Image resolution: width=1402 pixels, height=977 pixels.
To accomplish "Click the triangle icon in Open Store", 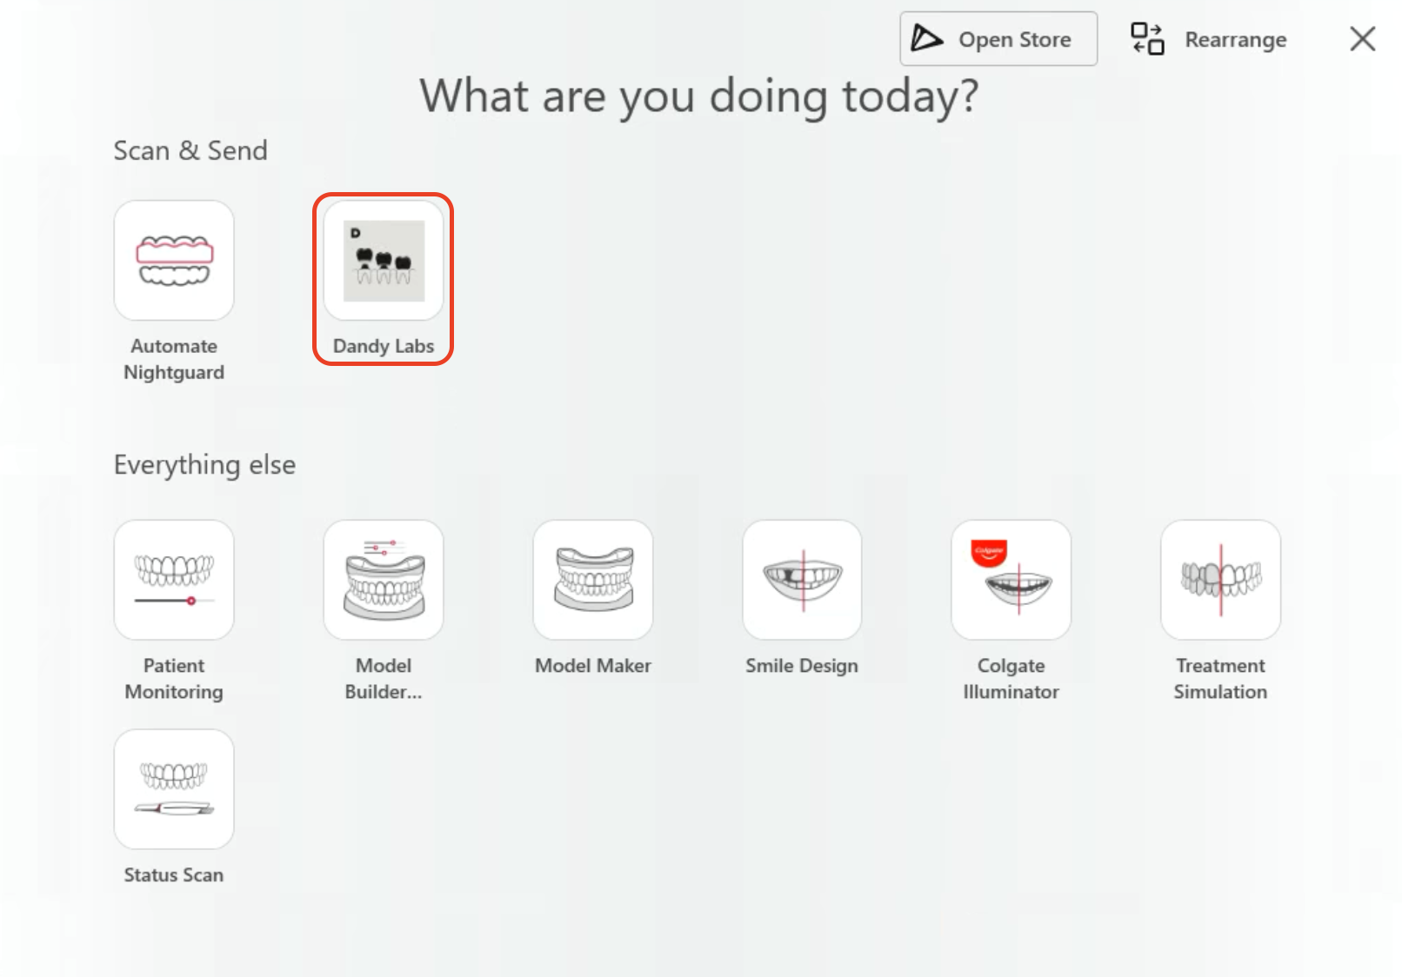I will pos(926,39).
